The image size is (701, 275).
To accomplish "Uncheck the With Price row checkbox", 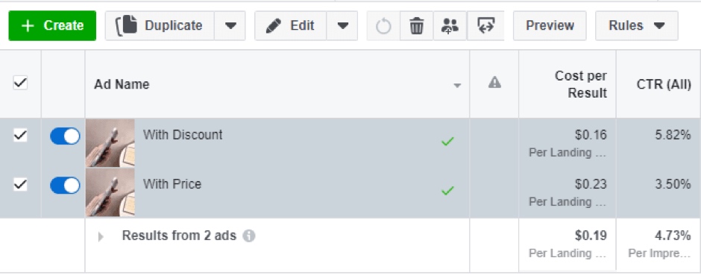I will click(20, 184).
